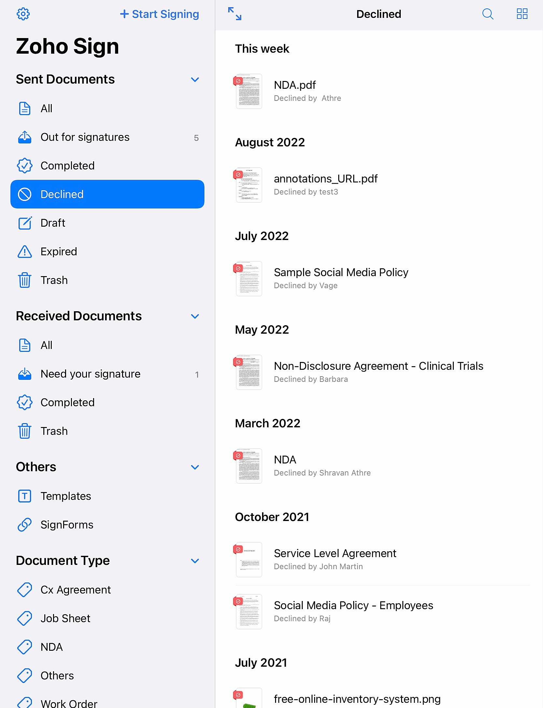Click the Out for signatures count 5
Screen dimensions: 543x708
click(x=196, y=138)
